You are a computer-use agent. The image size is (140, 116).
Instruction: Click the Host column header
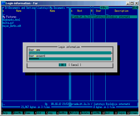pyautogui.click(x=80, y=11)
